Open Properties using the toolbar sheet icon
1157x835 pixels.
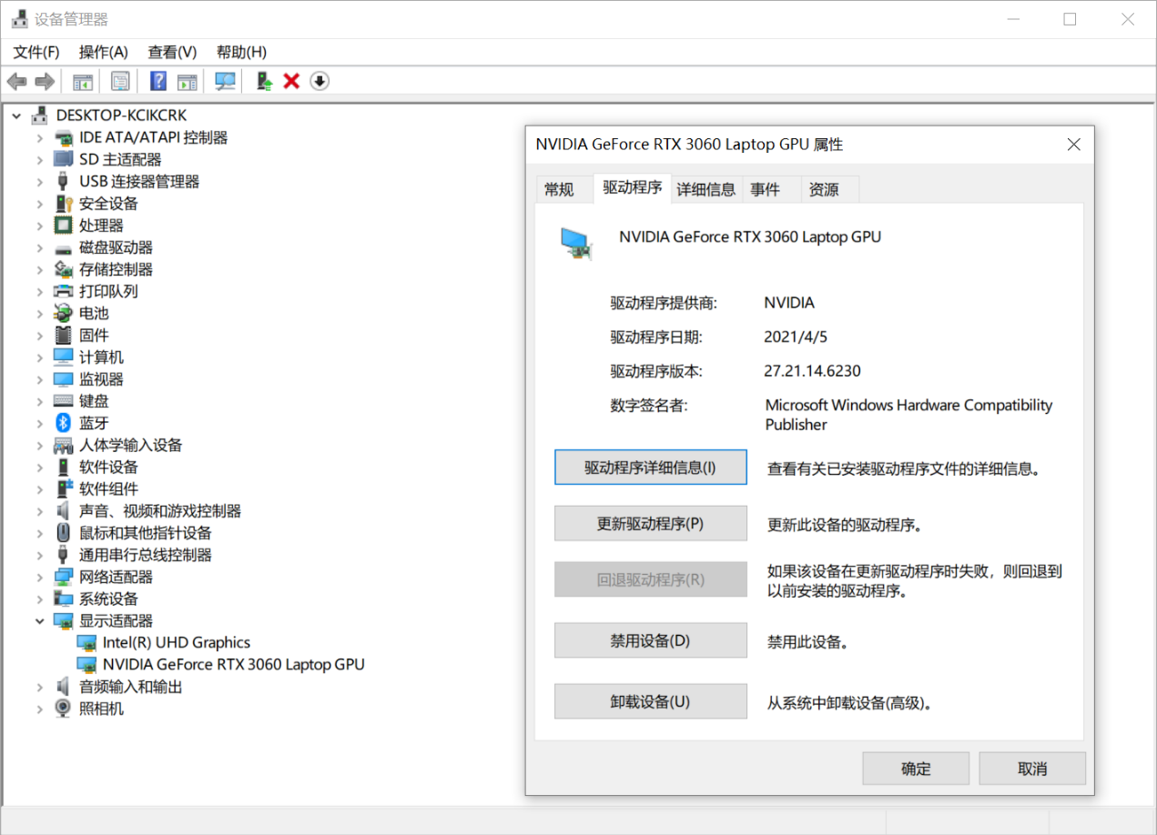click(120, 82)
